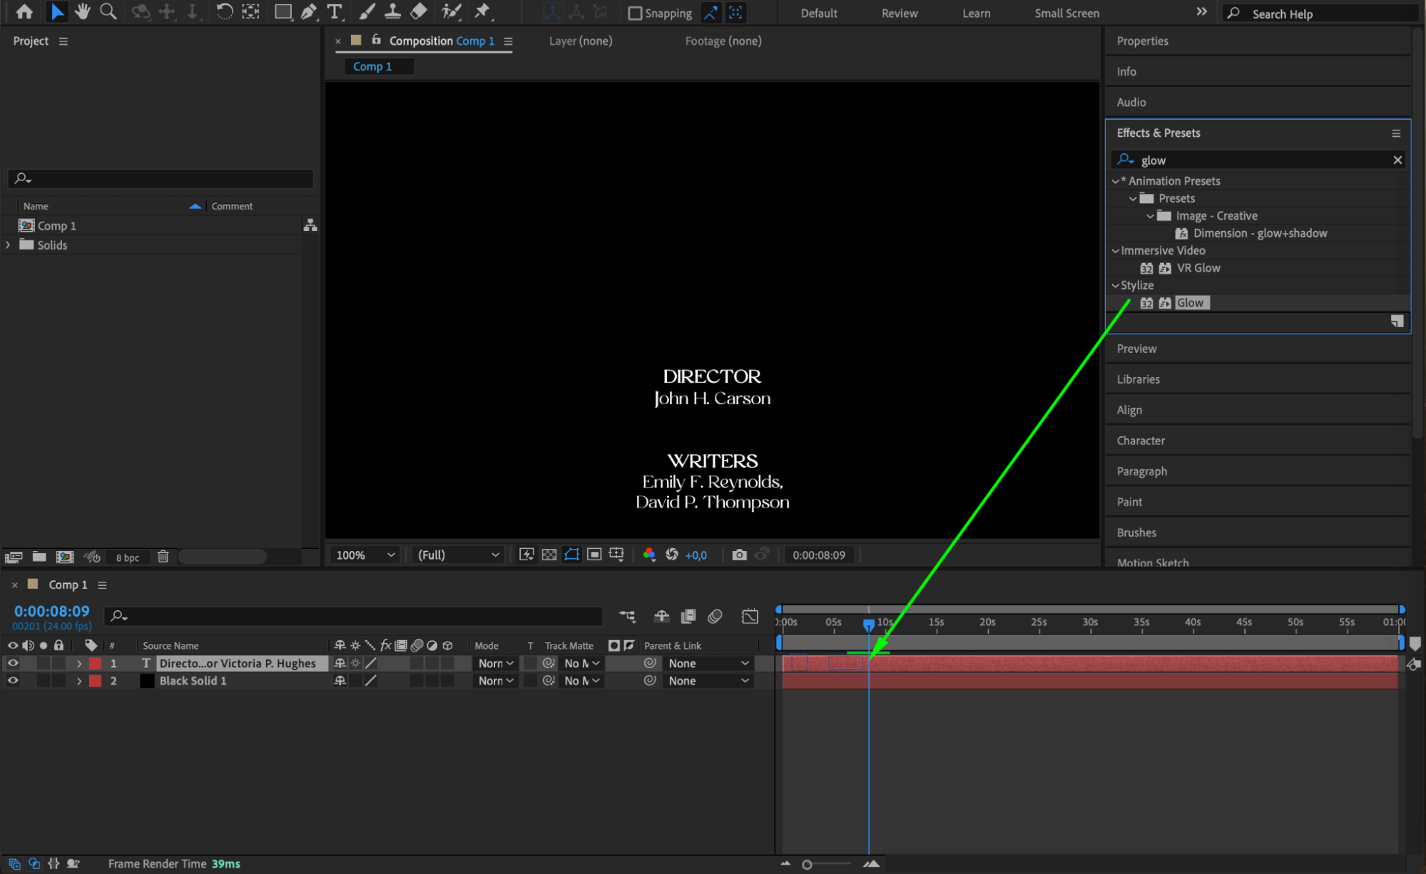Enable the Snapping checkbox
The height and width of the screenshot is (874, 1426).
click(x=634, y=13)
